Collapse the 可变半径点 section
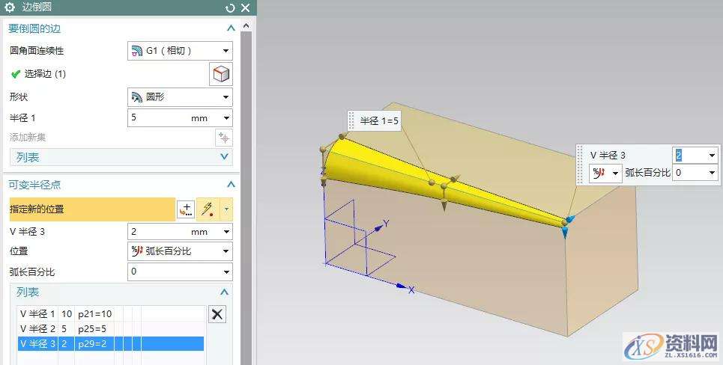Viewport: 723px width, 365px height. point(230,185)
